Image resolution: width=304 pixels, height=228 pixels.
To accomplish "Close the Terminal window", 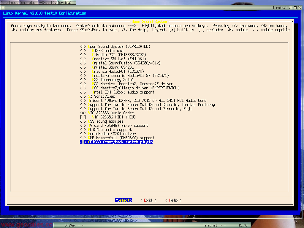I will 300,8.
